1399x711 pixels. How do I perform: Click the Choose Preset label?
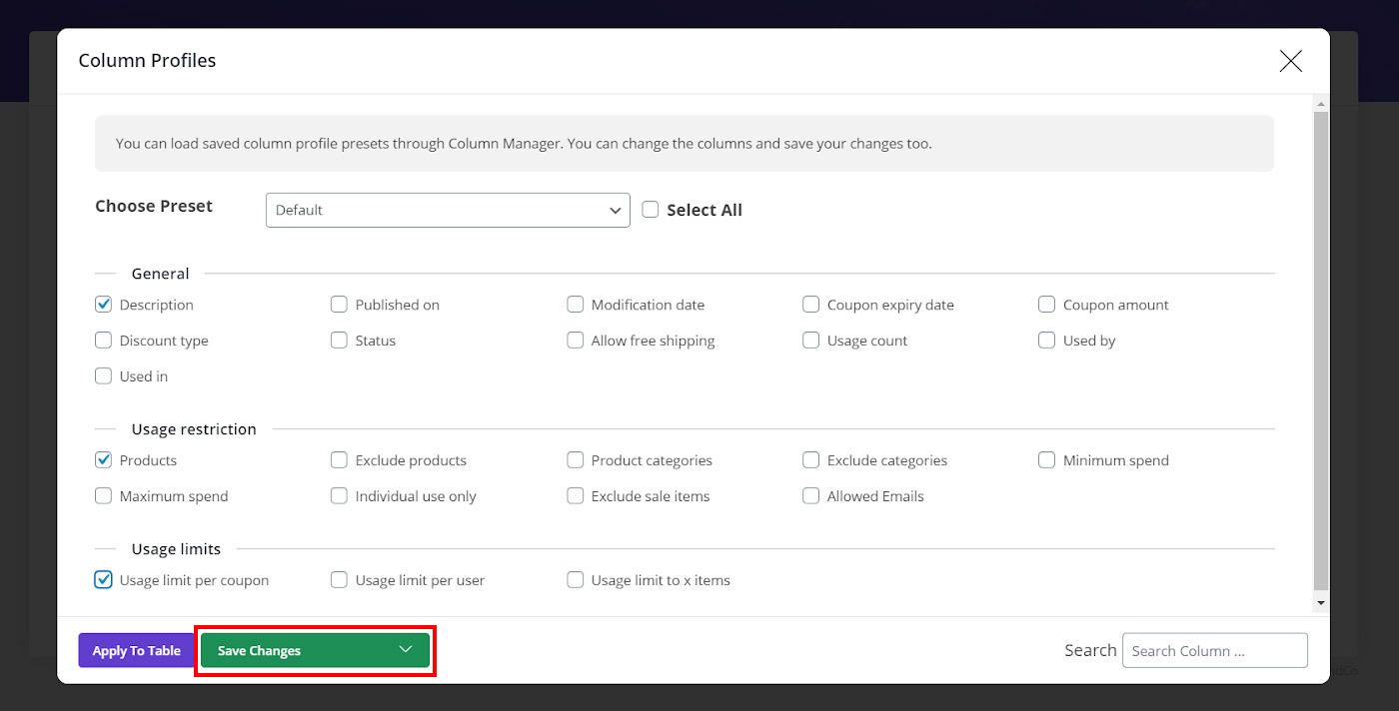click(x=154, y=206)
